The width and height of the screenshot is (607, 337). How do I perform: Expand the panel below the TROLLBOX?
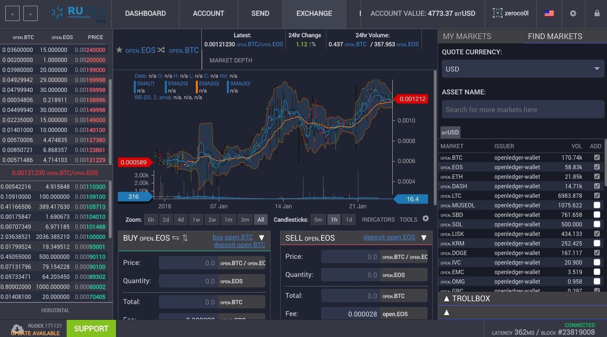click(x=522, y=312)
